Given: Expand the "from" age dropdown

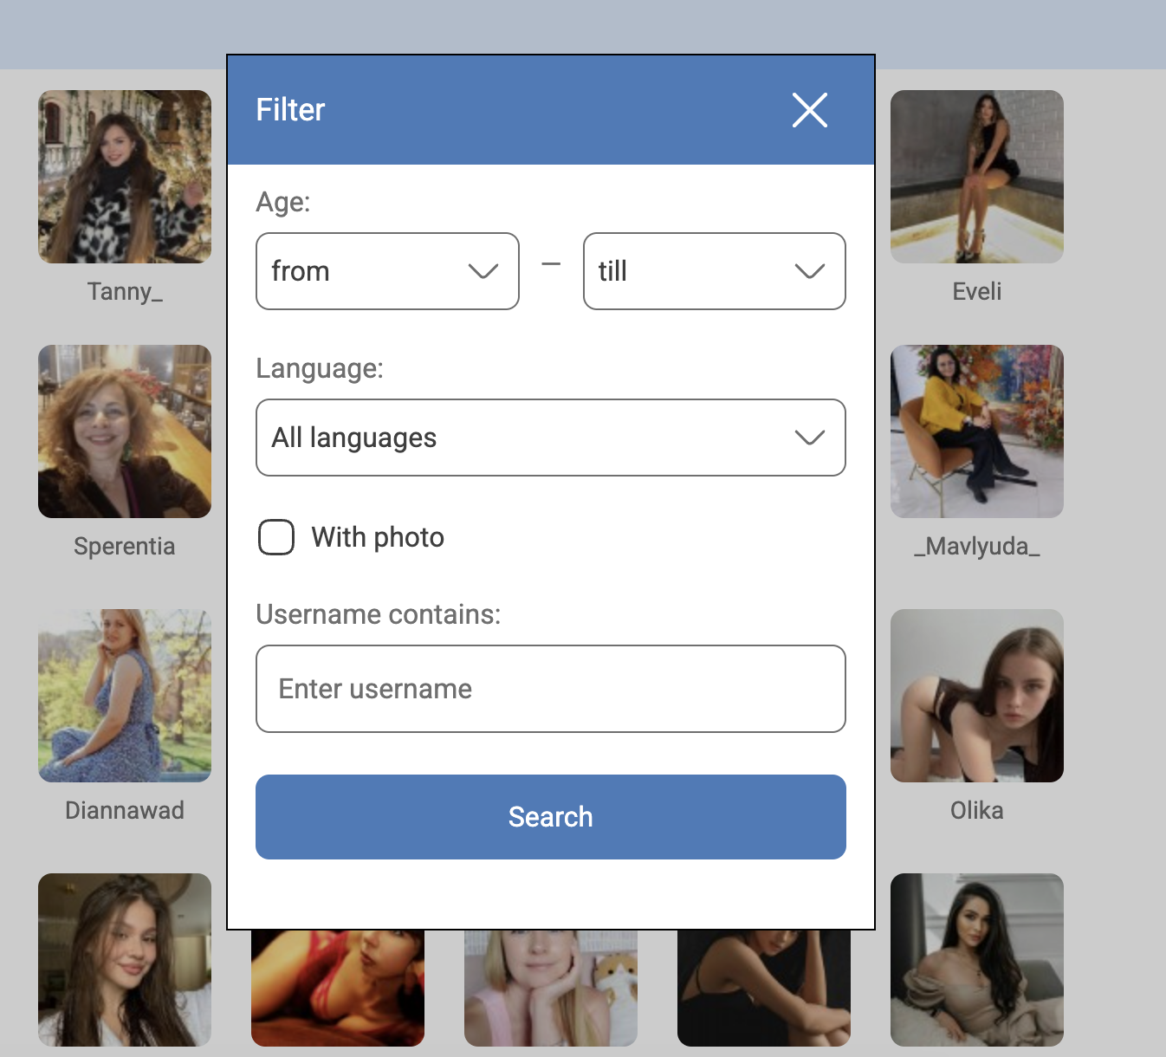Looking at the screenshot, I should [386, 271].
